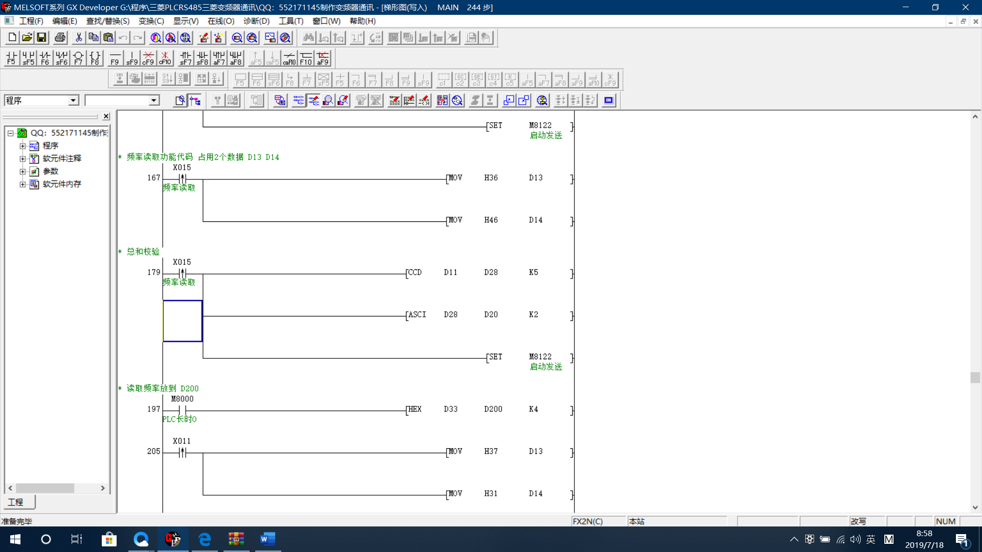Screen dimensions: 982x552
Task: Print the ladder program
Action: click(60, 37)
